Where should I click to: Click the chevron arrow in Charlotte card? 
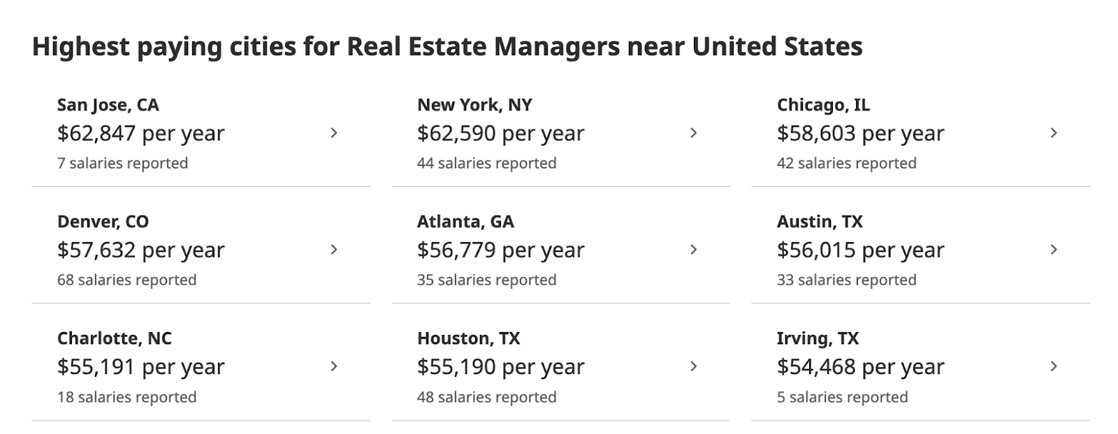334,366
